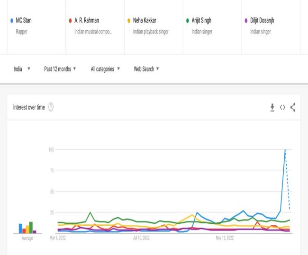The image size is (308, 255).
Task: Click the blue MC Stan color dot
Action: pos(12,21)
